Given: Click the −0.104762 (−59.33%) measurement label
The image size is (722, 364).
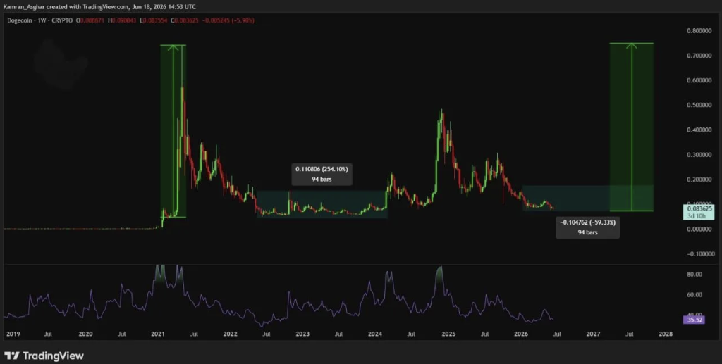Looking at the screenshot, I should (587, 222).
